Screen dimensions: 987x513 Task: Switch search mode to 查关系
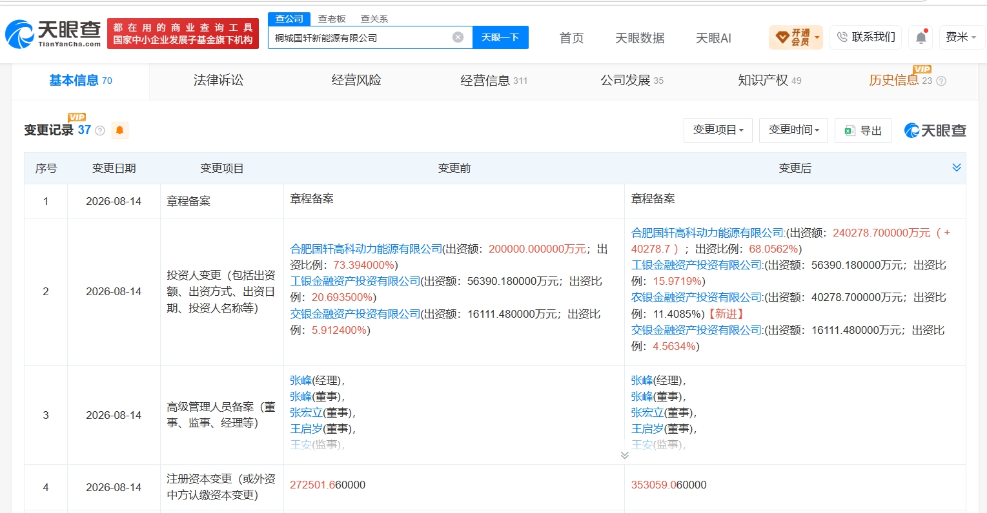click(x=374, y=19)
